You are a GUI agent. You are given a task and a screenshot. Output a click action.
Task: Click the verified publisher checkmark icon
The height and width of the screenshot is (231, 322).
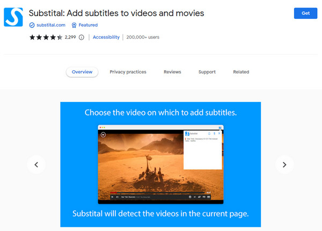tap(32, 25)
